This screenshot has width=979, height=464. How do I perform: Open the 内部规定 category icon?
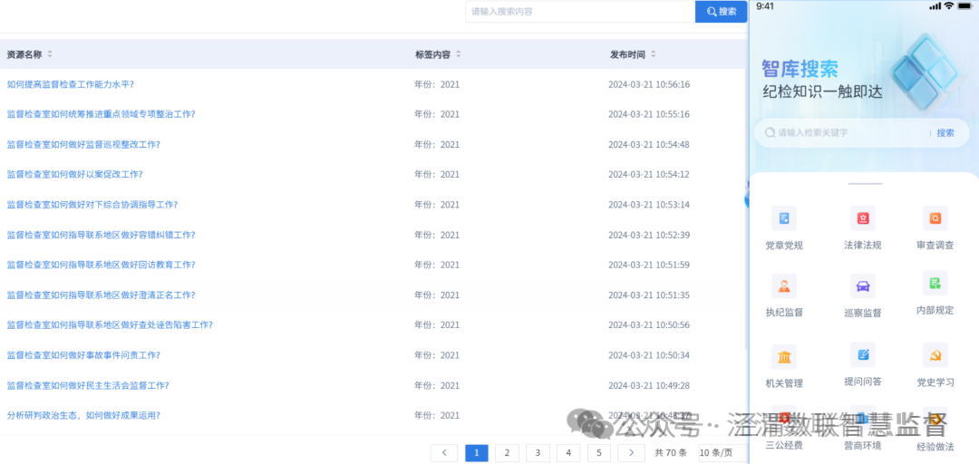pos(935,284)
